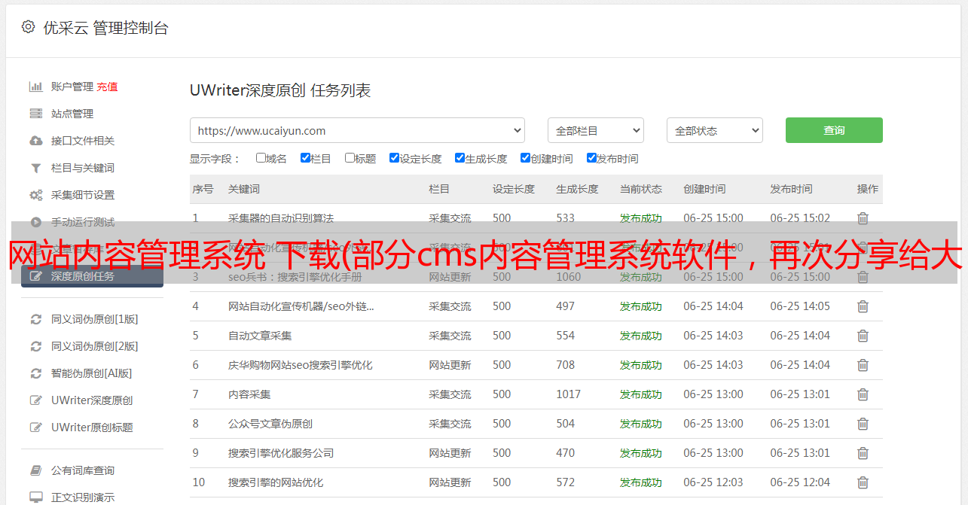Click the red 充值 link
968x505 pixels.
[x=107, y=87]
